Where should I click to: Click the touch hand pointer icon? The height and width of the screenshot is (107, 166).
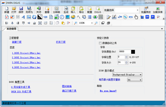[x=136, y=17]
